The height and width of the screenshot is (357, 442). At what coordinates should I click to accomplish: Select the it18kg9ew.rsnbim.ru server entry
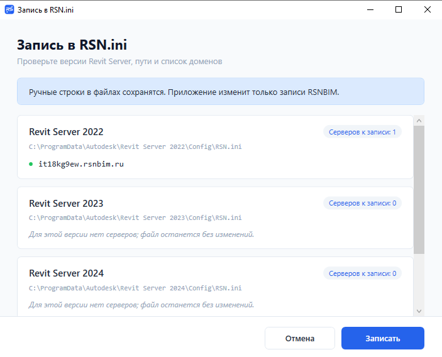pos(81,164)
